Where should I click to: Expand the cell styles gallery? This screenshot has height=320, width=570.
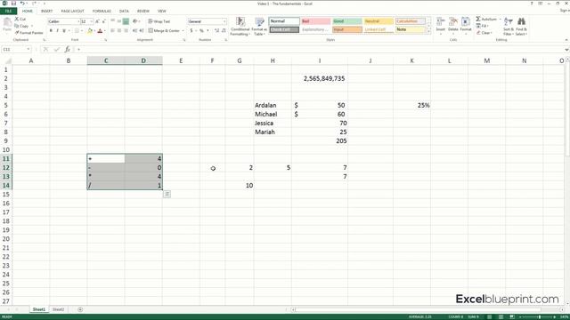[428, 32]
